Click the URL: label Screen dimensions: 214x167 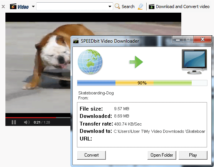tap(86, 139)
